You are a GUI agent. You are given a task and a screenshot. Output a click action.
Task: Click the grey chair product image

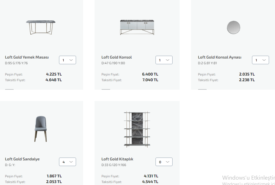(x=41, y=129)
